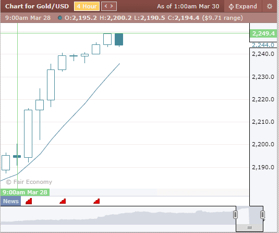Grab the right range slider handle
Image resolution: width=279 pixels, height=233 pixels.
coord(262,215)
